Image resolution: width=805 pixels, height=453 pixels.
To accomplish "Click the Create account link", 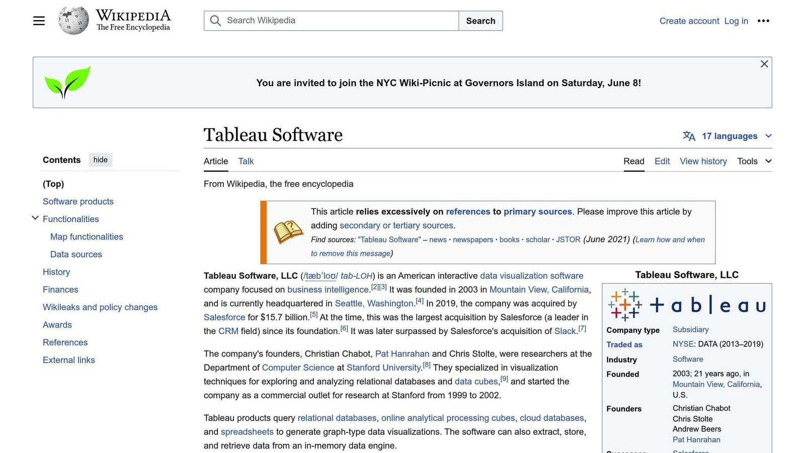I will pyautogui.click(x=689, y=21).
